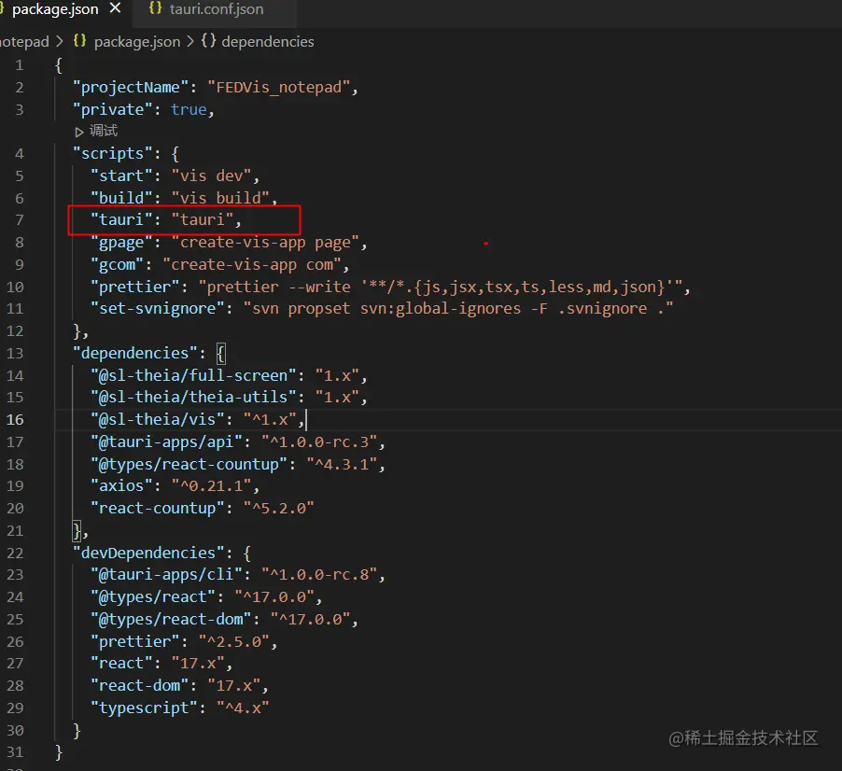Click the "create-vis-app page" value

tap(265, 243)
